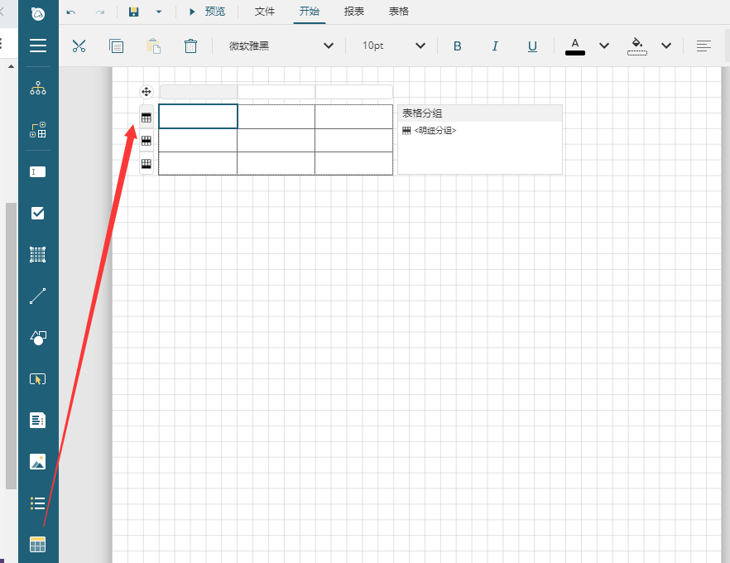Paste from clipboard

tap(153, 46)
